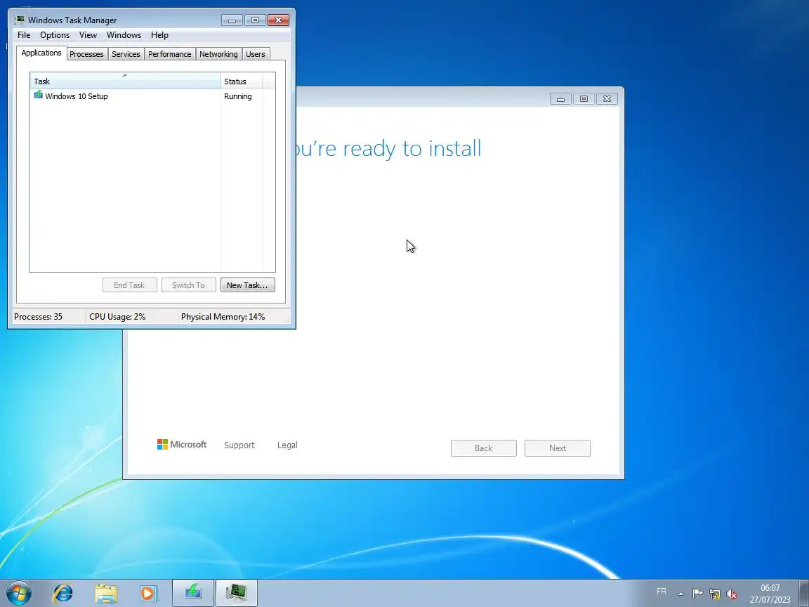This screenshot has width=809, height=607.
Task: Open the Windows Start orb
Action: tap(19, 593)
